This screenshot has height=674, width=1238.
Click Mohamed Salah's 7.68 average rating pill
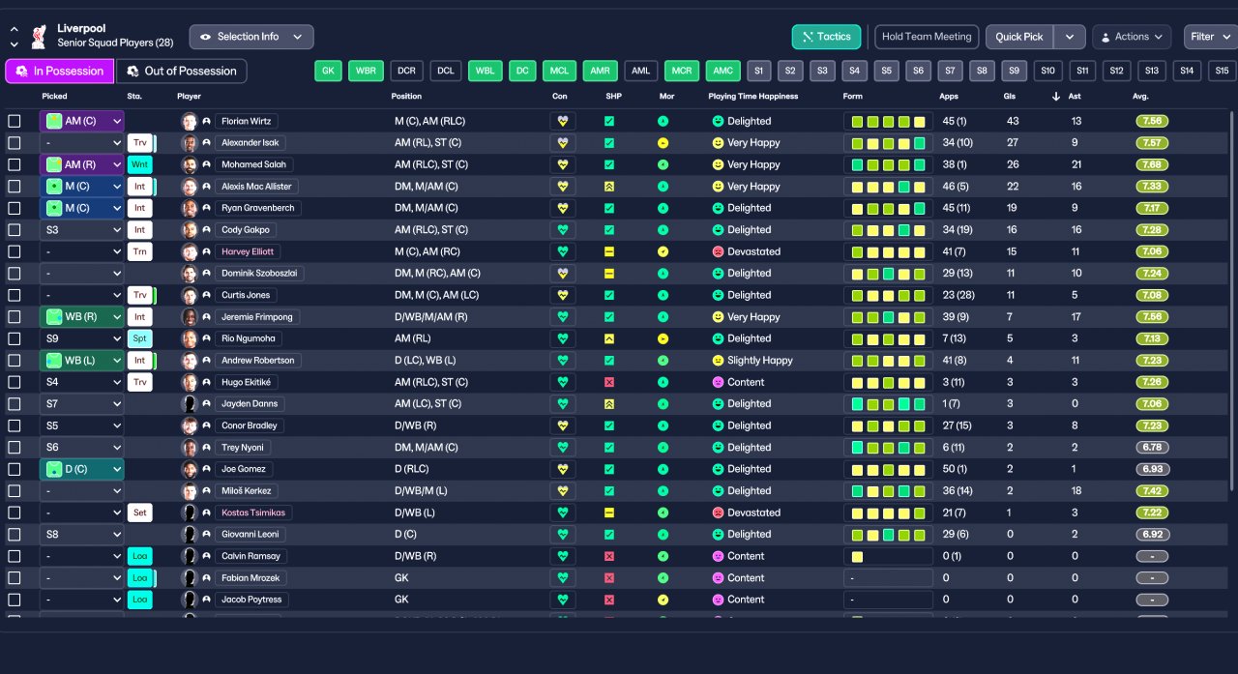tap(1152, 165)
